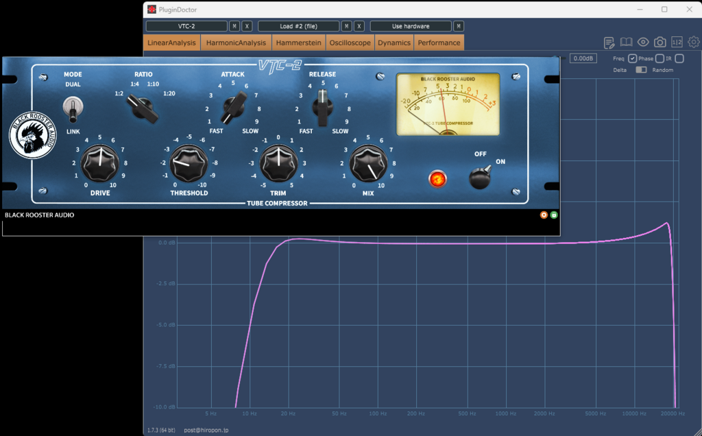This screenshot has width=702, height=436.
Task: Select the Hammerstein tab
Action: (x=299, y=43)
